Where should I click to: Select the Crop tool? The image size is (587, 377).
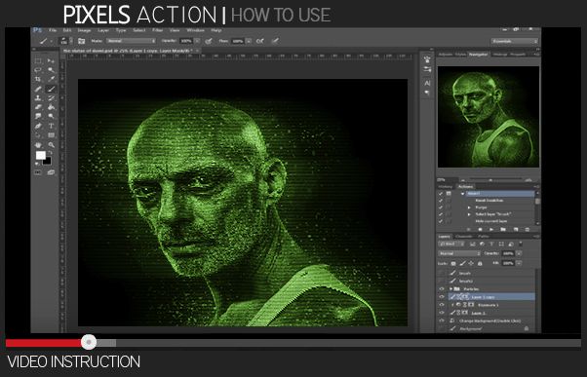[38, 79]
